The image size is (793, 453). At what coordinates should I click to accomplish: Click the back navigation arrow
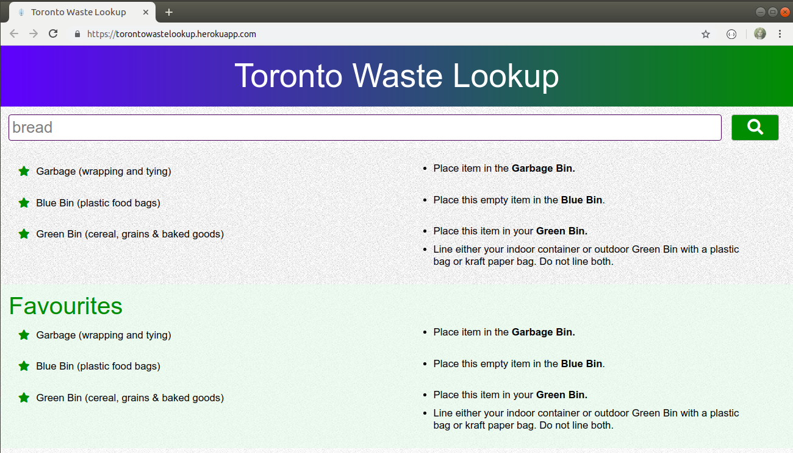[13, 33]
